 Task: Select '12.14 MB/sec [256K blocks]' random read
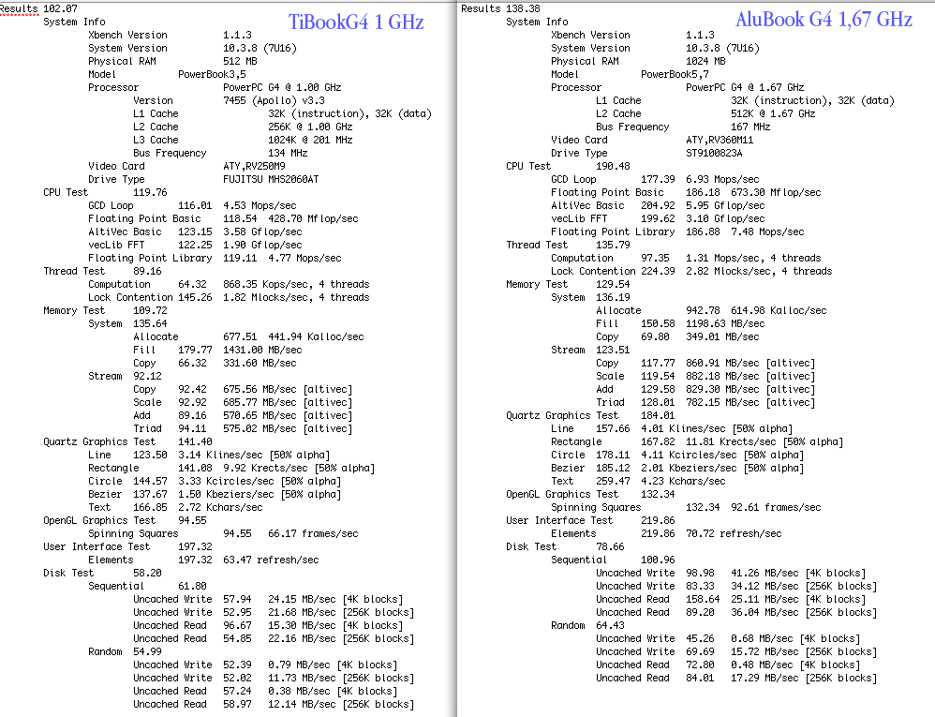pyautogui.click(x=341, y=705)
